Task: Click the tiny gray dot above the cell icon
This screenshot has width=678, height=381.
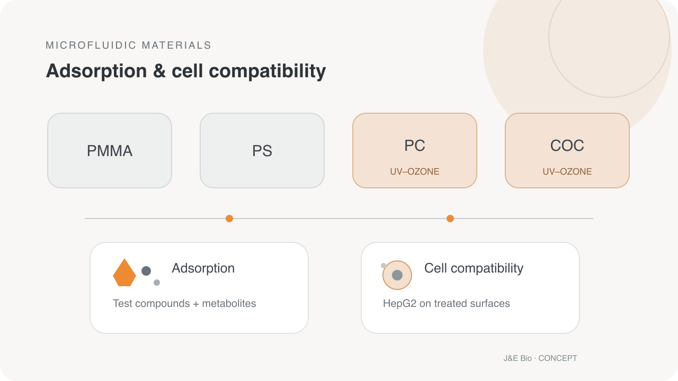Action: pyautogui.click(x=383, y=266)
